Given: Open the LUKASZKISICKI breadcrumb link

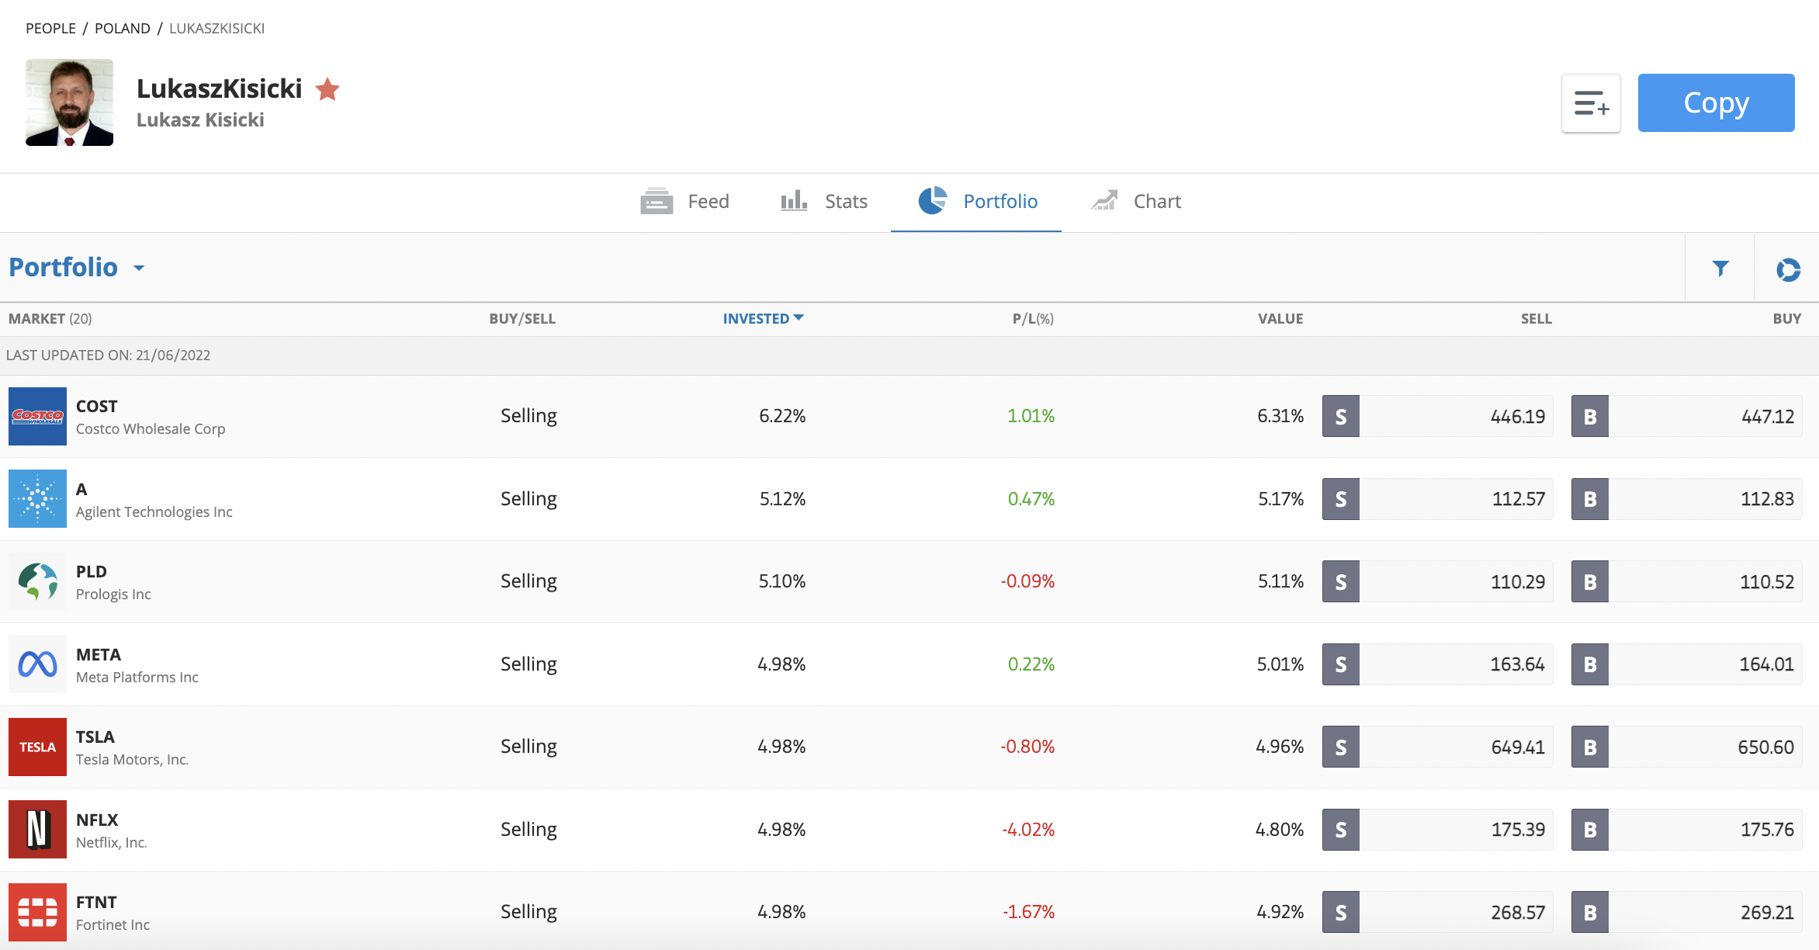Looking at the screenshot, I should point(217,29).
